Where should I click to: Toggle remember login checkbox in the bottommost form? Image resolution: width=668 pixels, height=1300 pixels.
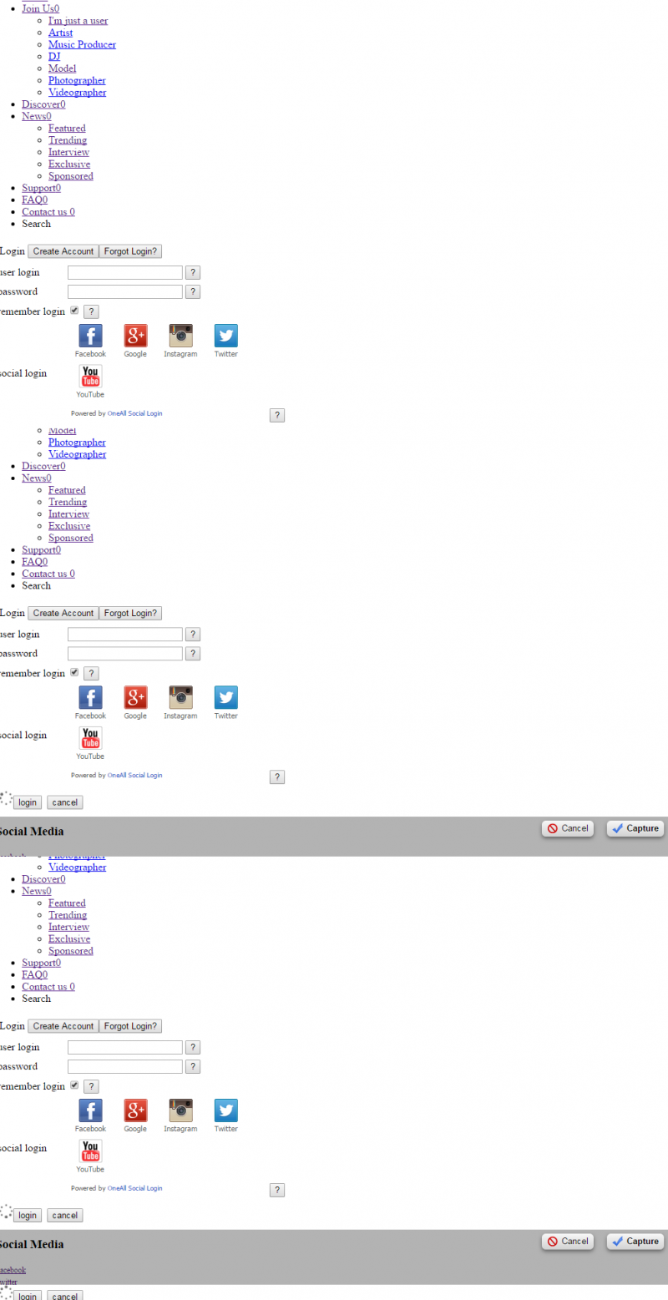[74, 1085]
